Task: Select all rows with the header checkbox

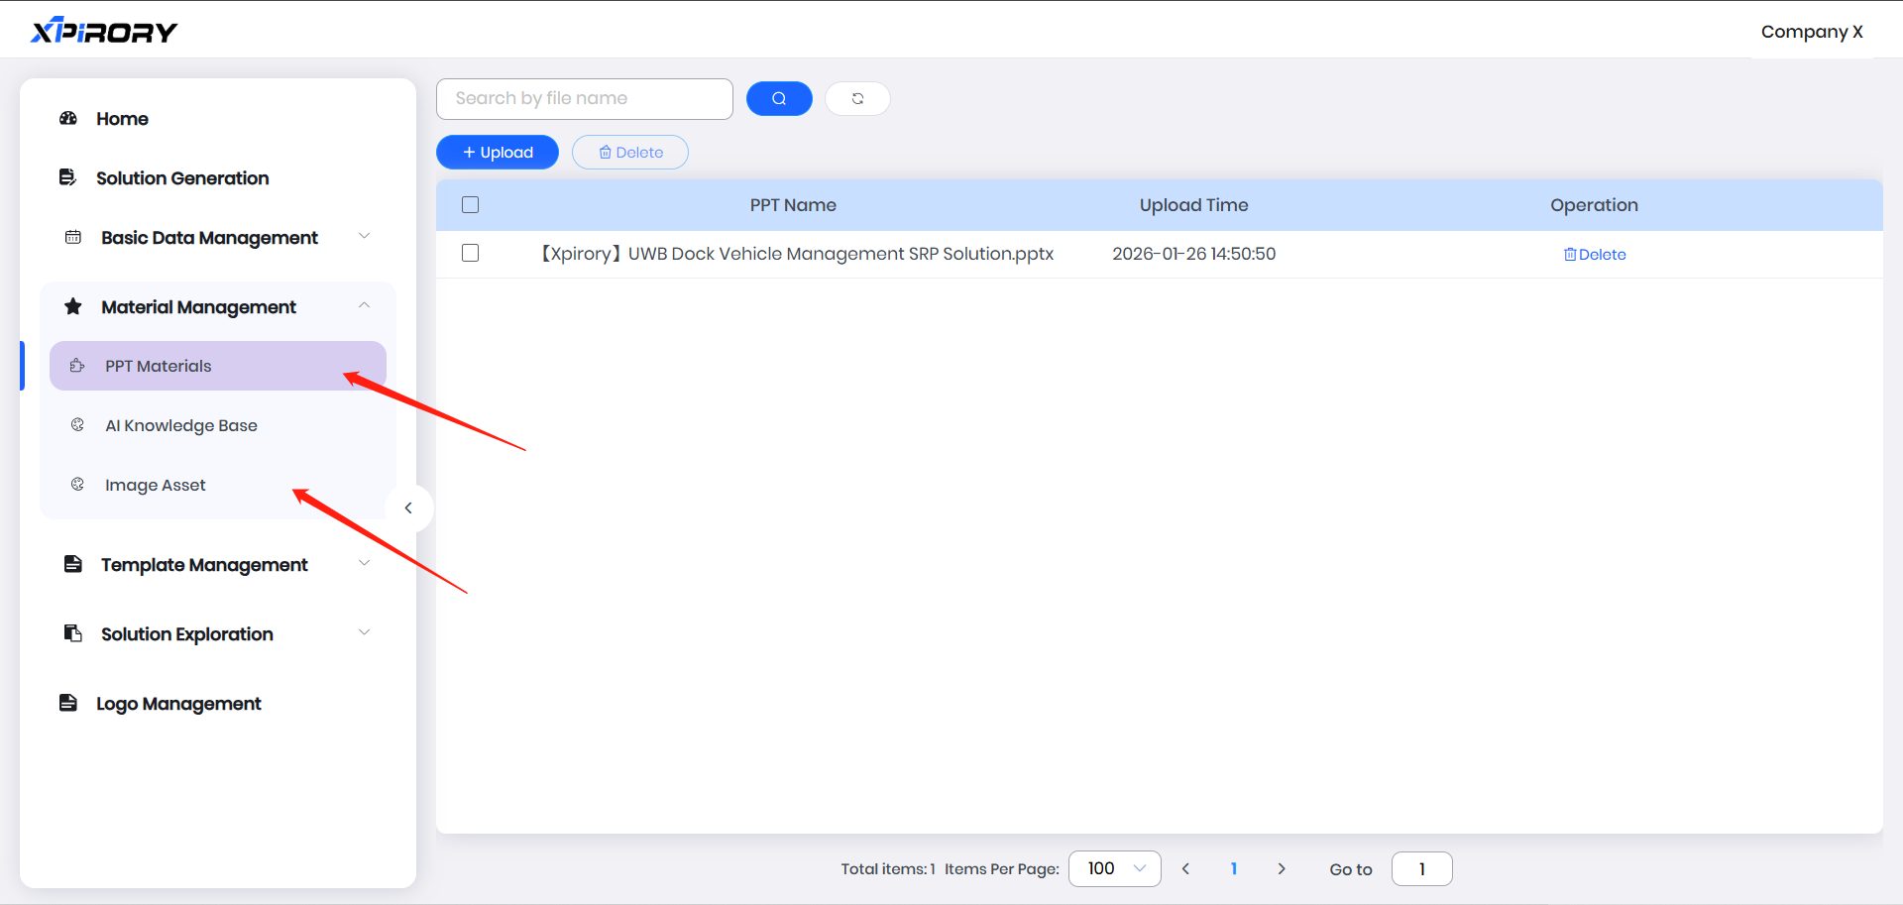Action: (471, 205)
